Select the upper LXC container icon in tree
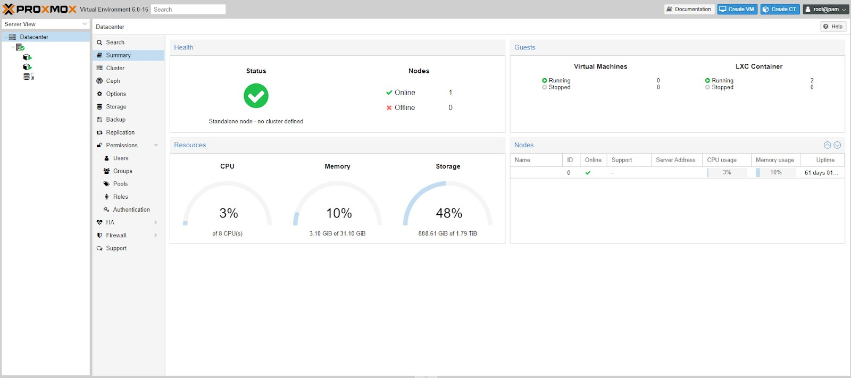851x378 pixels. 28,57
